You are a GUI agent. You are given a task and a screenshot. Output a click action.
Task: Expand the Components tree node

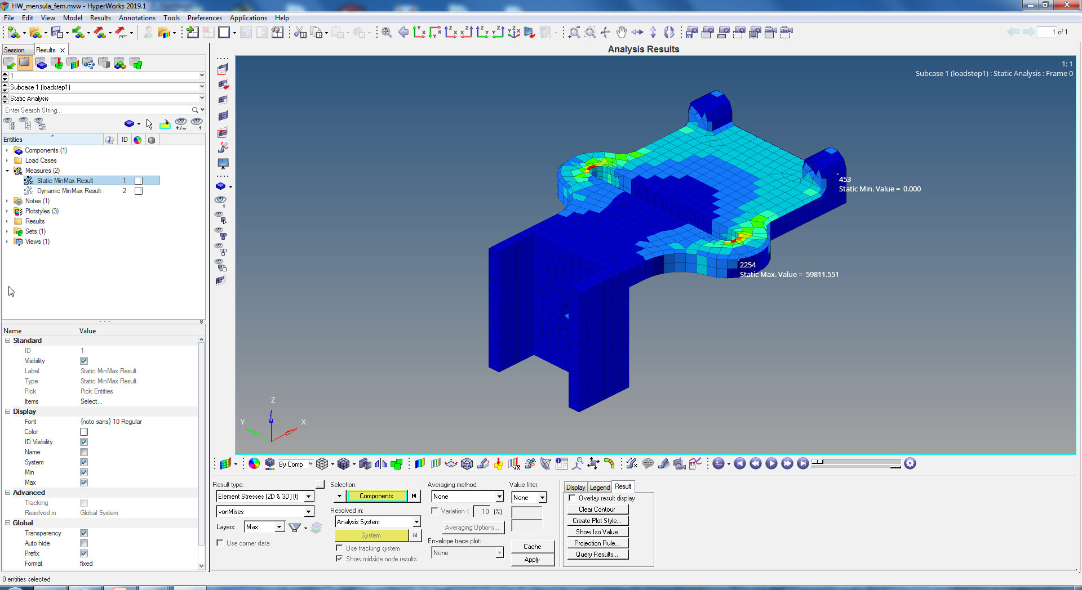pyautogui.click(x=7, y=150)
